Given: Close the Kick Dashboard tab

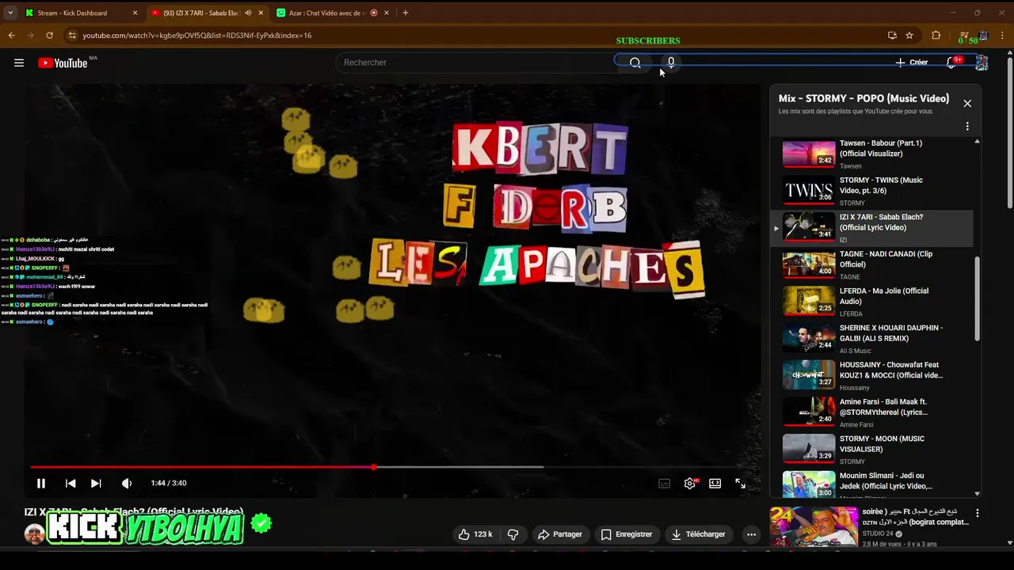Looking at the screenshot, I should pos(135,13).
